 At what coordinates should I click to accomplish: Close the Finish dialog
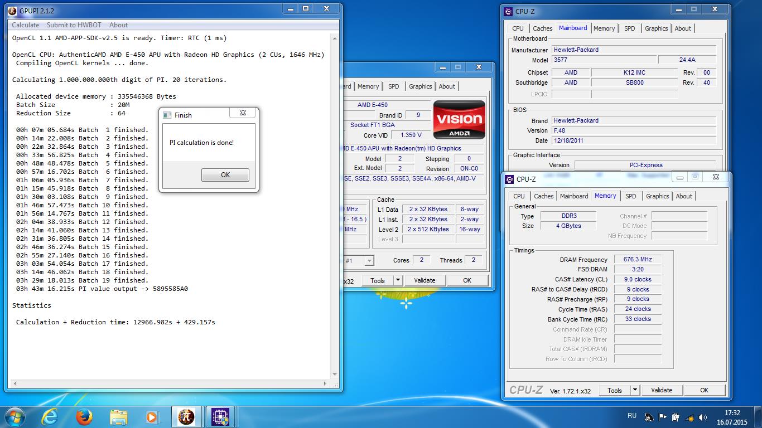(x=243, y=113)
